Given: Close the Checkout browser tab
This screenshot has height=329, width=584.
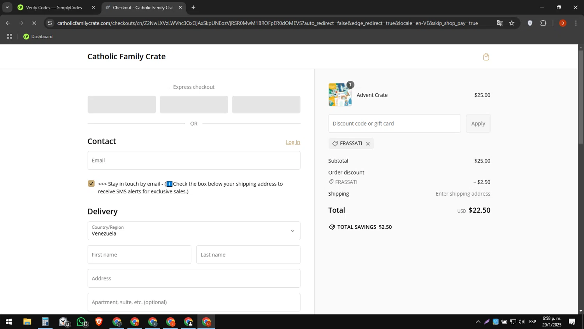Looking at the screenshot, I should (x=180, y=7).
